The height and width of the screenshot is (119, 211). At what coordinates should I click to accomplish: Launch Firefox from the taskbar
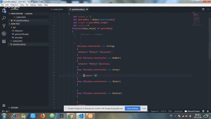[43, 116]
